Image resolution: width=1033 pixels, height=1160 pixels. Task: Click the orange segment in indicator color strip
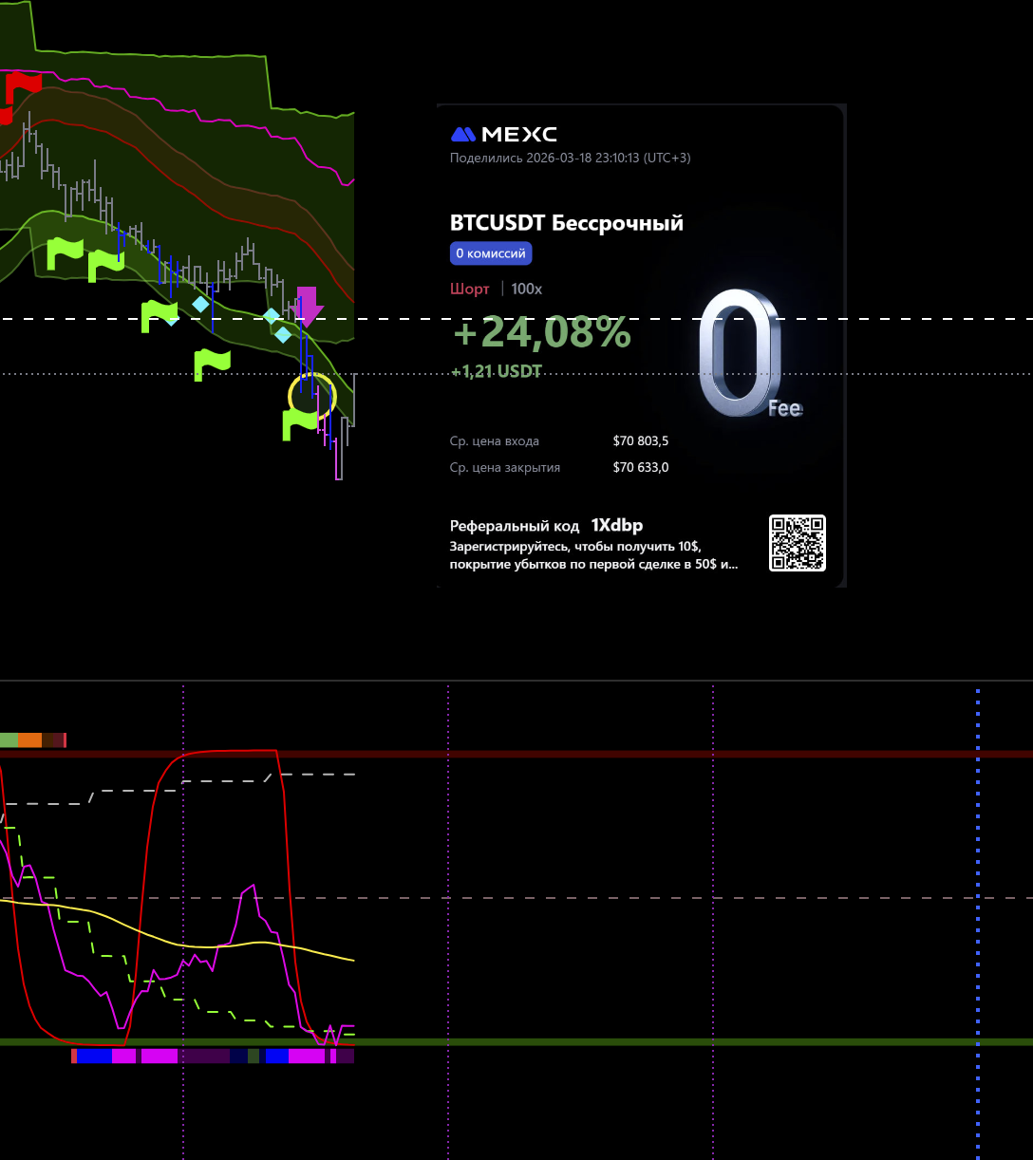(x=29, y=740)
